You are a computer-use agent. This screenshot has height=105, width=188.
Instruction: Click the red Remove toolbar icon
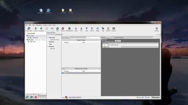[x=63, y=29]
